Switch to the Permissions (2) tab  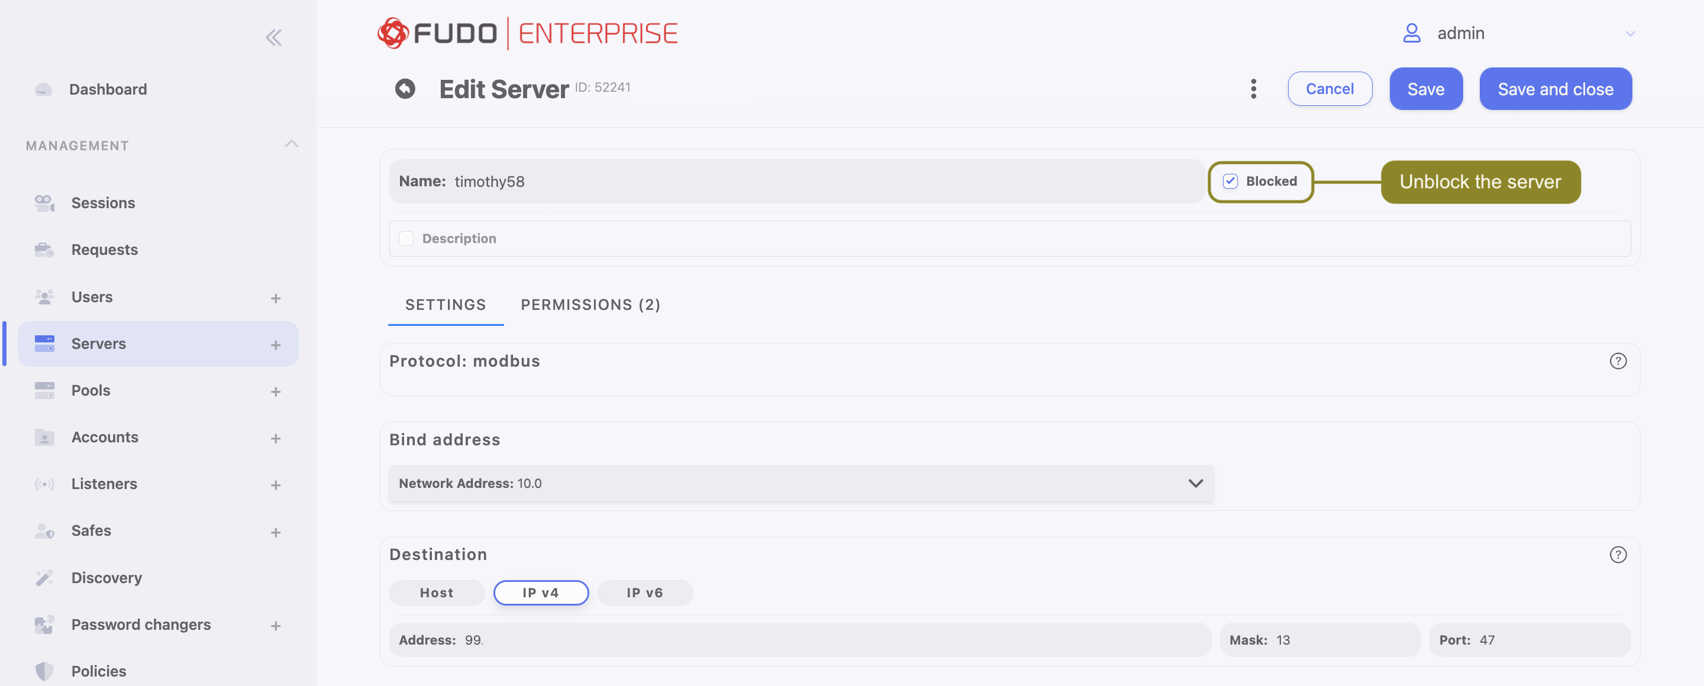590,305
